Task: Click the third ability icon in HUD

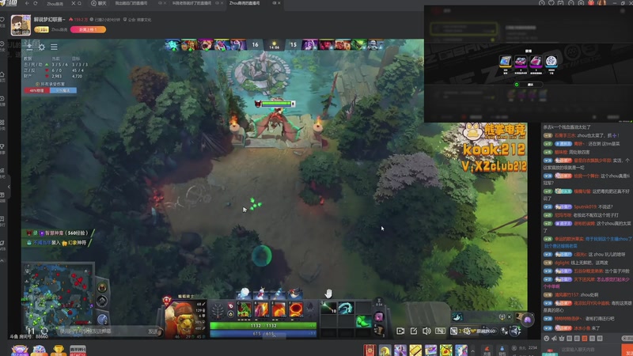Action: click(279, 309)
